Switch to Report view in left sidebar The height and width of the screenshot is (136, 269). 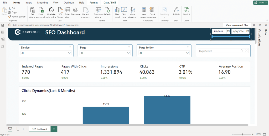3,25
